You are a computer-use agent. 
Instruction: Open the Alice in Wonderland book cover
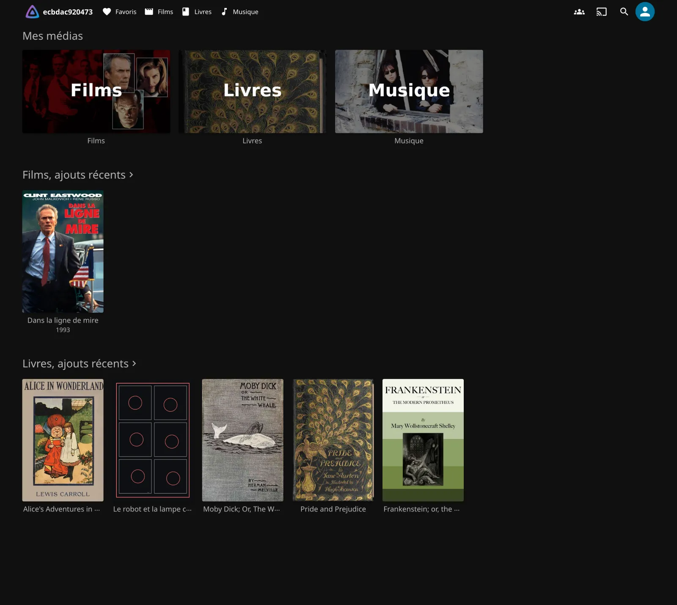63,440
